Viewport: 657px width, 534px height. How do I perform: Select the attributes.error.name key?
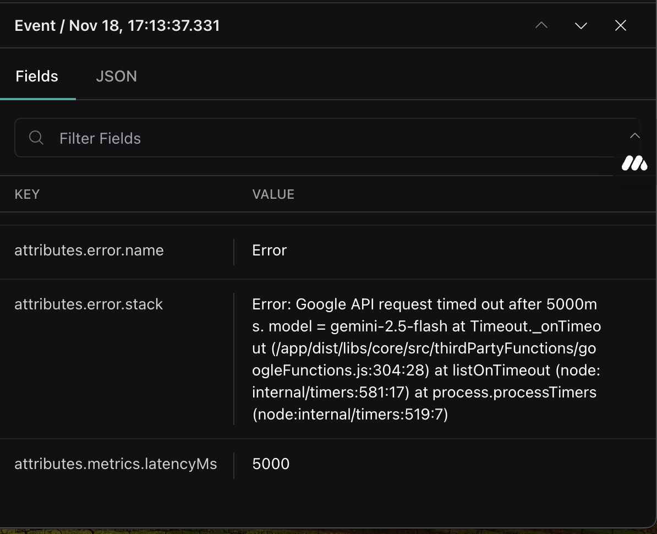(x=89, y=250)
